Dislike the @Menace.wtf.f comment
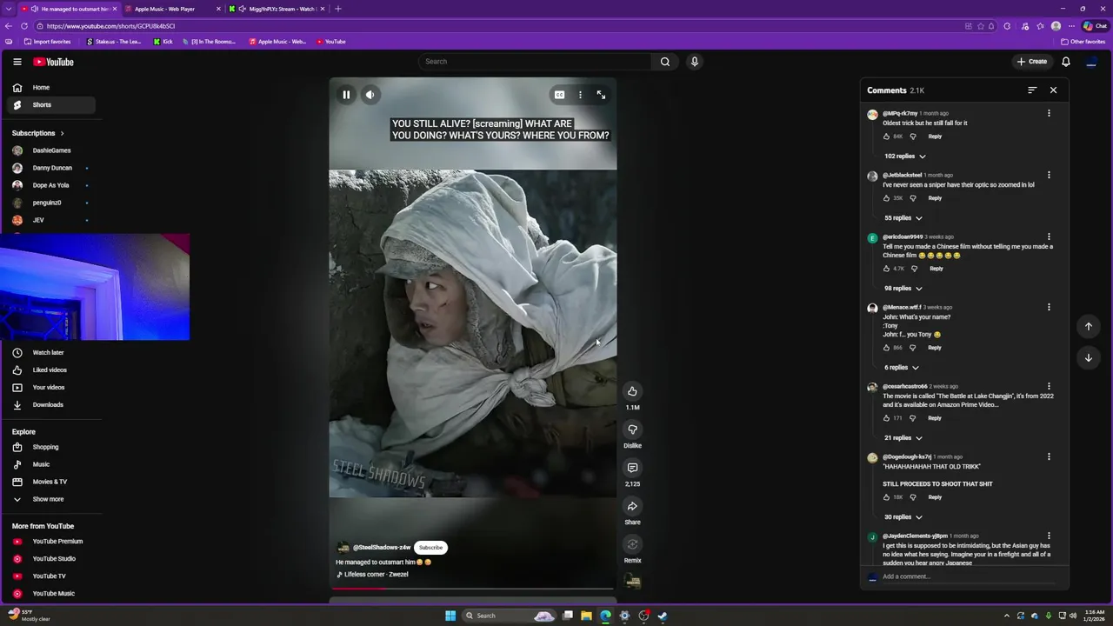 tap(913, 348)
